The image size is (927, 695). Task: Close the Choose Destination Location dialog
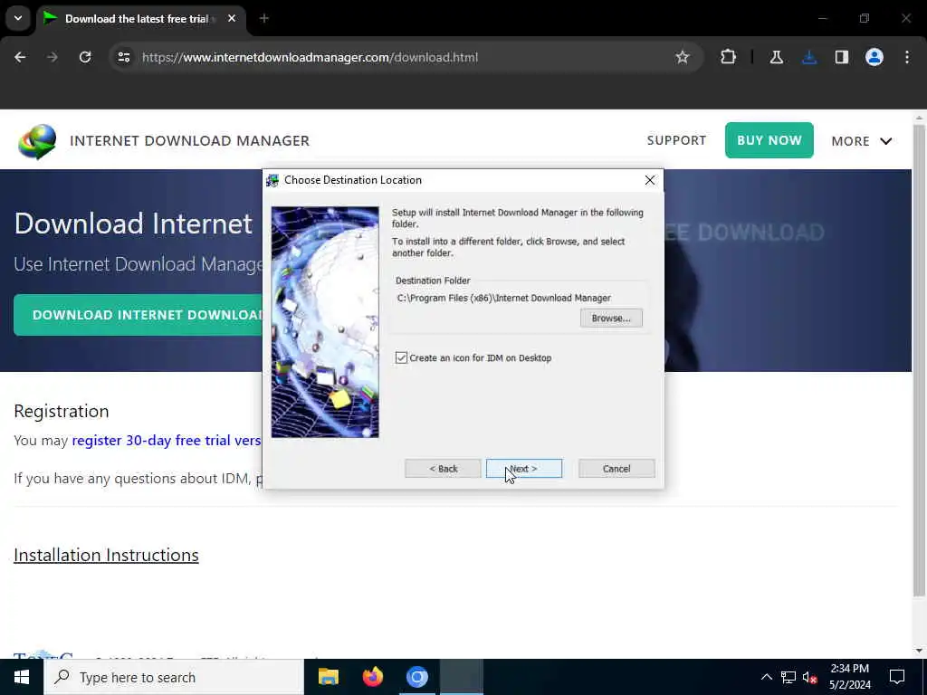click(650, 180)
